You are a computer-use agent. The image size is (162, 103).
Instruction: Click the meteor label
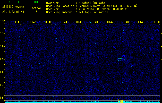point(37,8)
